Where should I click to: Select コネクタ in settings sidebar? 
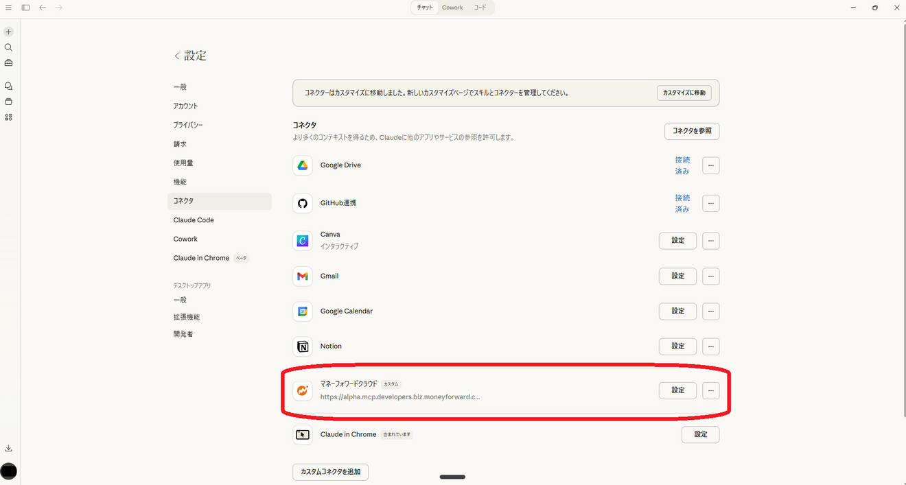(220, 201)
